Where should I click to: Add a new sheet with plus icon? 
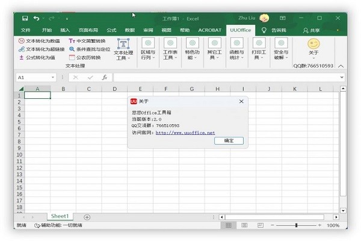[x=87, y=217]
